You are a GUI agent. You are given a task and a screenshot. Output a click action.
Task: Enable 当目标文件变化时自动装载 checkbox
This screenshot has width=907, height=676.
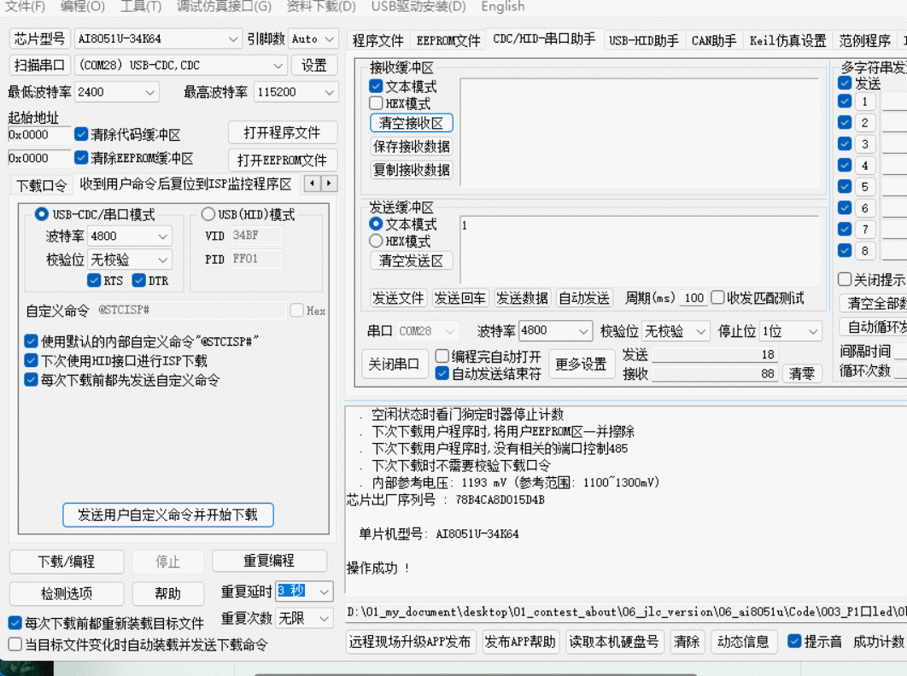(x=15, y=644)
